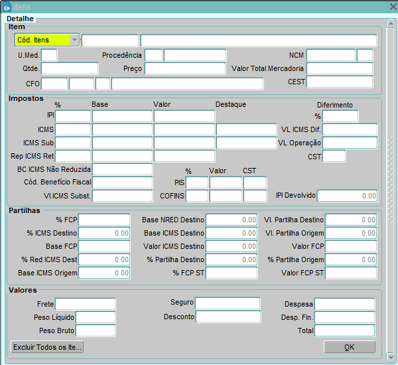
Task: Click the Qtde. quantity field
Action: click(69, 68)
